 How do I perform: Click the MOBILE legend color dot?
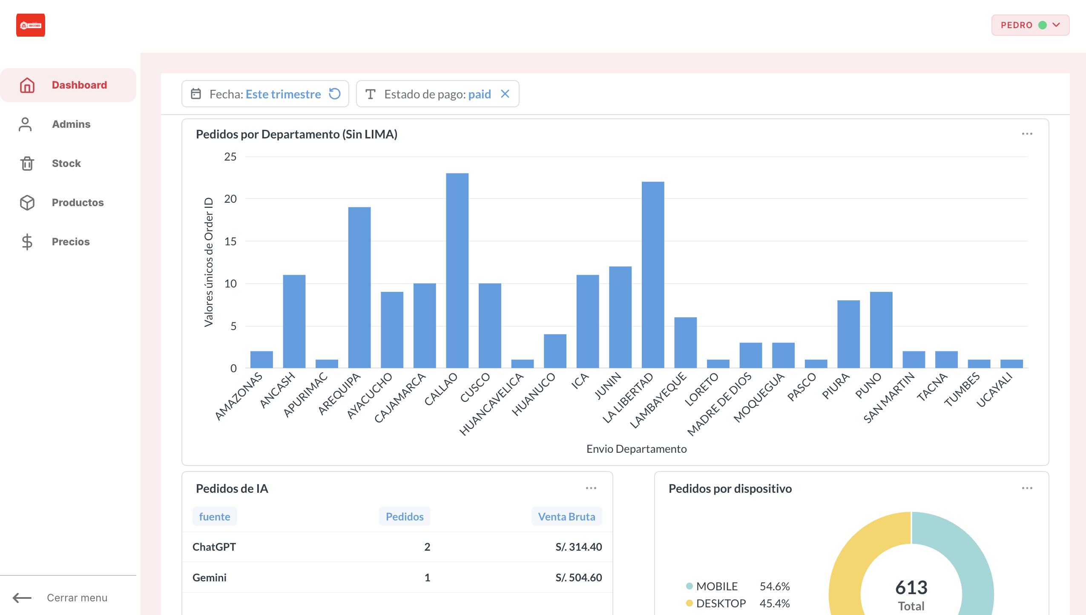690,586
